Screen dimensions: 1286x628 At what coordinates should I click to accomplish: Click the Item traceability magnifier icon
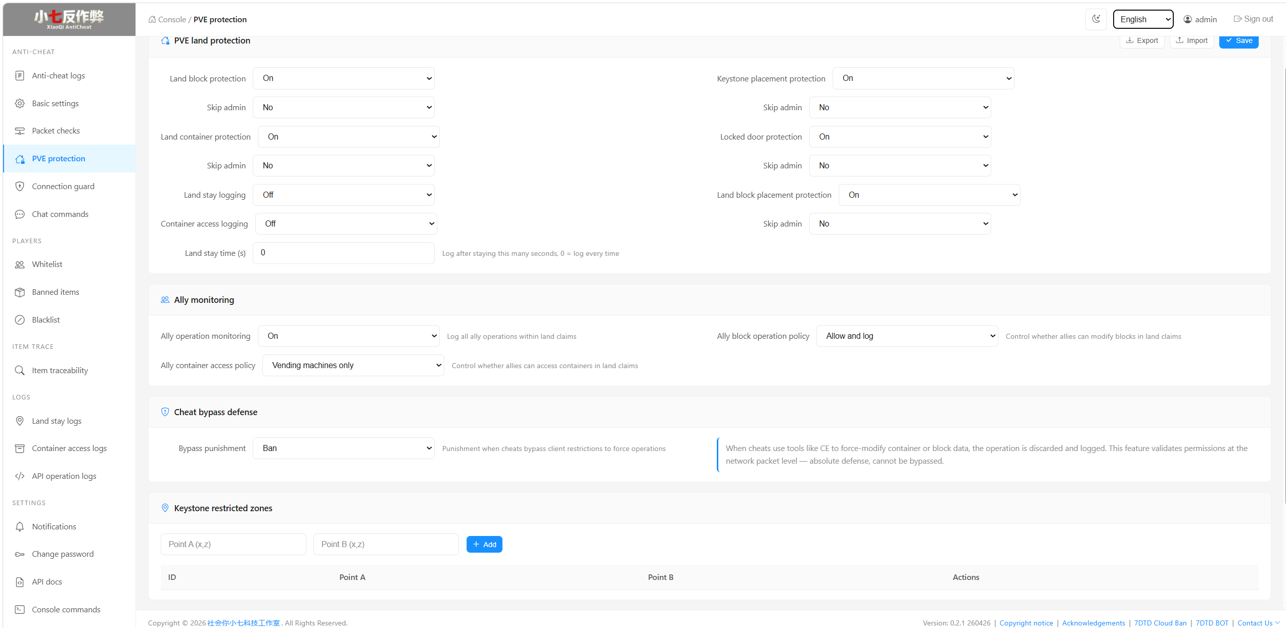(x=20, y=371)
